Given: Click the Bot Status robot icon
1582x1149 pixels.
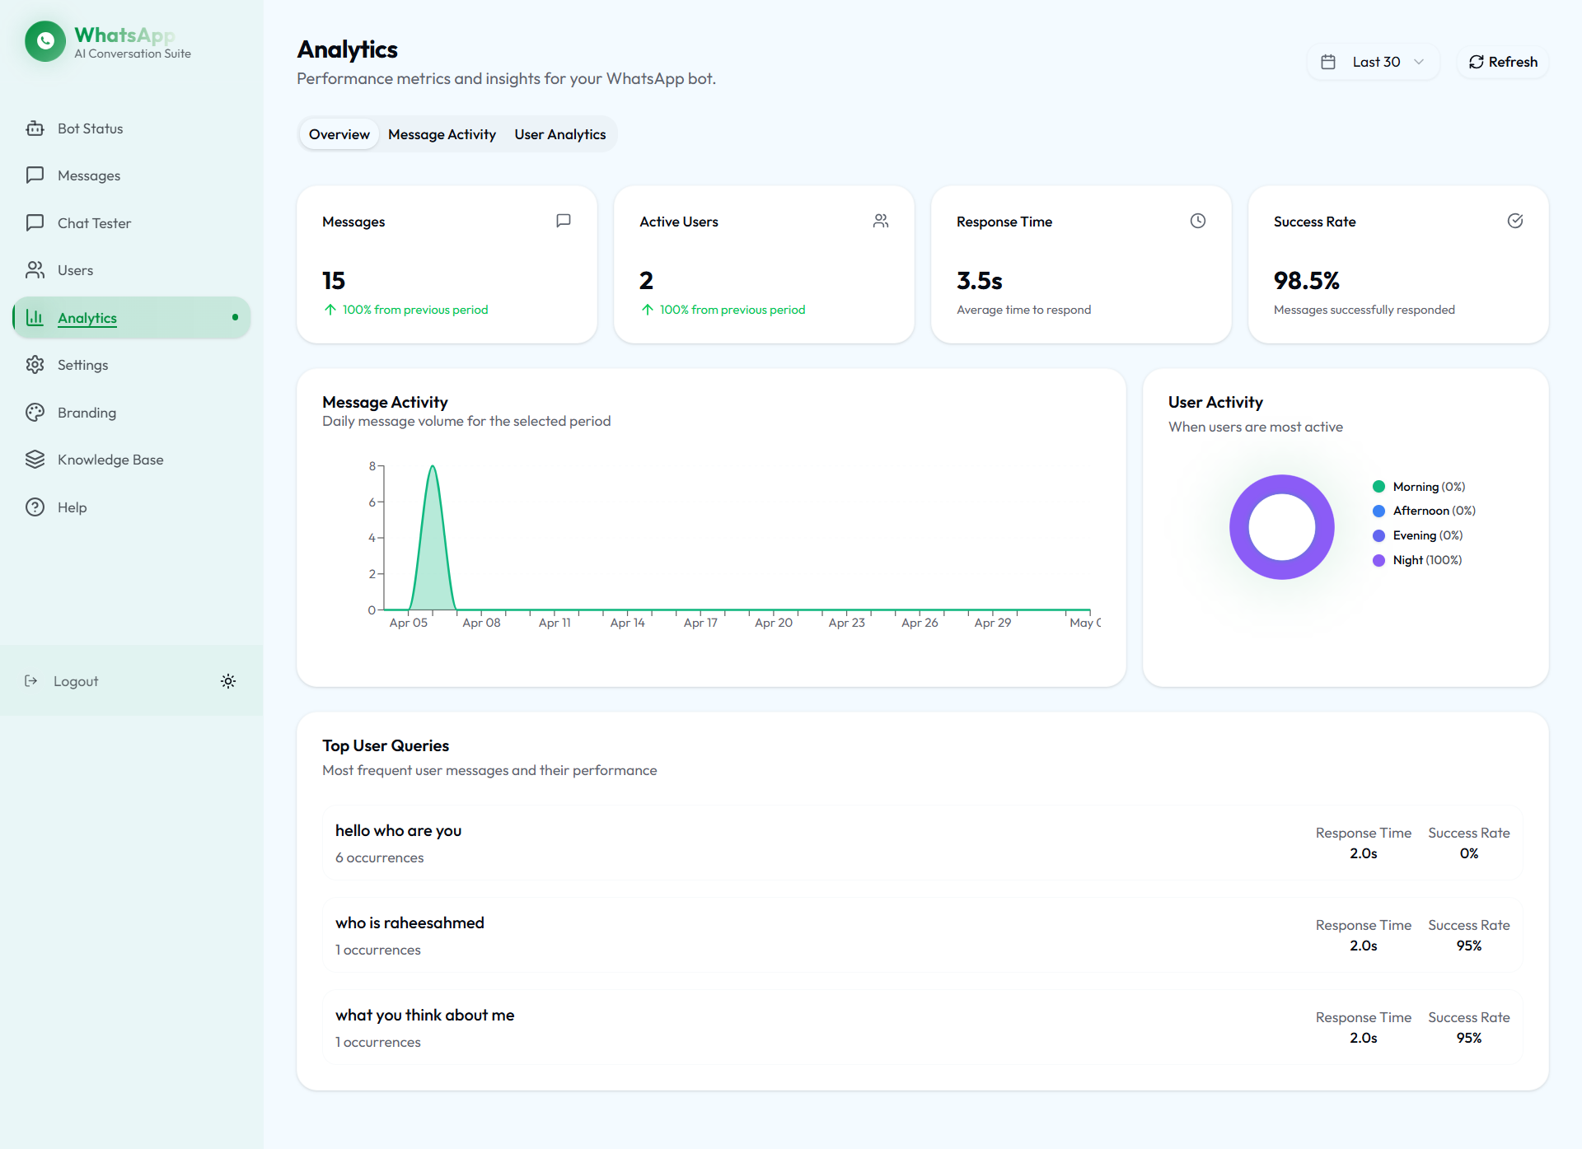Looking at the screenshot, I should (x=35, y=128).
